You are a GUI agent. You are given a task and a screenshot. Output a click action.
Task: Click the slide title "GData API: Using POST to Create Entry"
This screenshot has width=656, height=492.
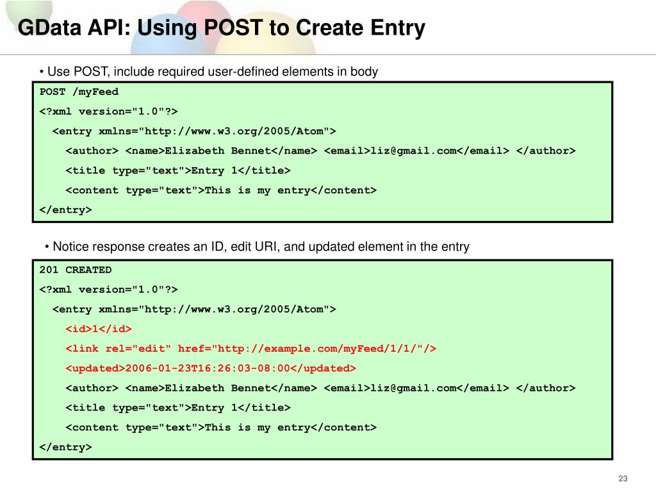pyautogui.click(x=221, y=28)
